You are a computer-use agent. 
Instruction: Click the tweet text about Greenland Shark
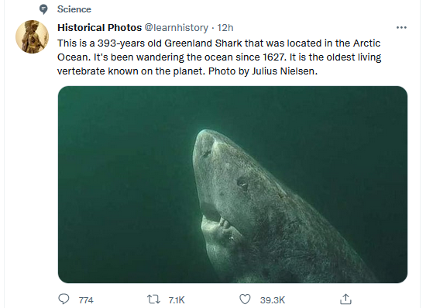tap(219, 57)
